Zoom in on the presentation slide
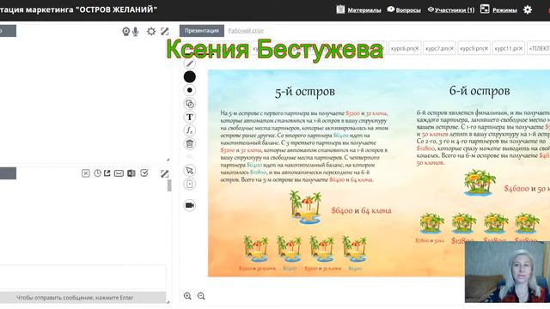Screen dimensions: 550x309 [187, 296]
